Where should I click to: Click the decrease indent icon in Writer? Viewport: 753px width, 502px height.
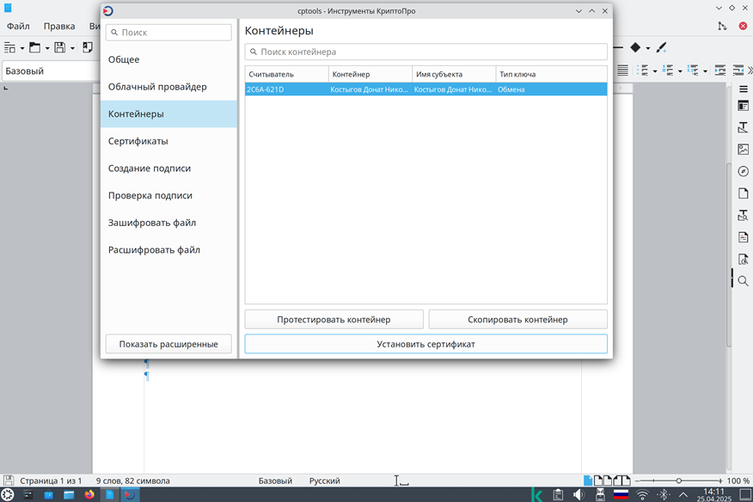tap(738, 70)
